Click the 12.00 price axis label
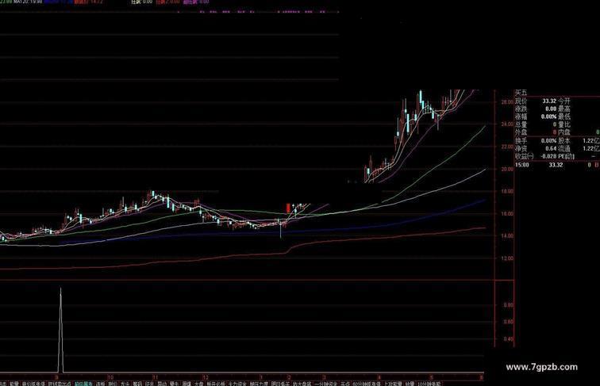Image resolution: width=600 pixels, height=386 pixels. (x=507, y=258)
